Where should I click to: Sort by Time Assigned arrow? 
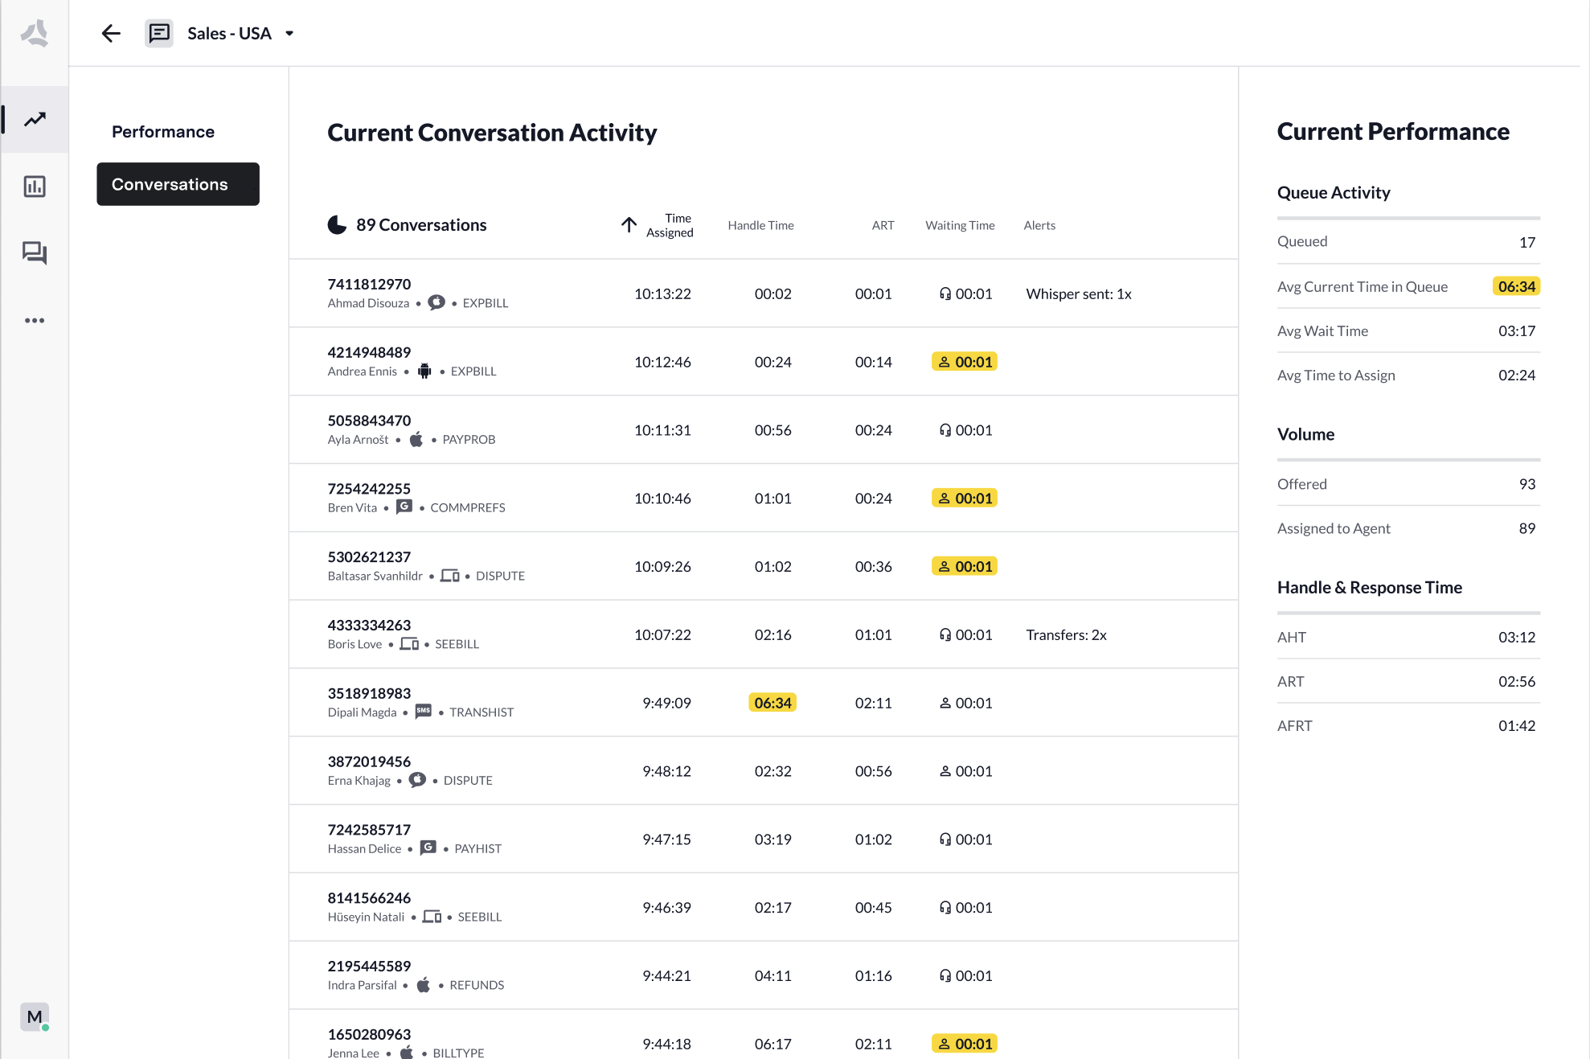629,225
